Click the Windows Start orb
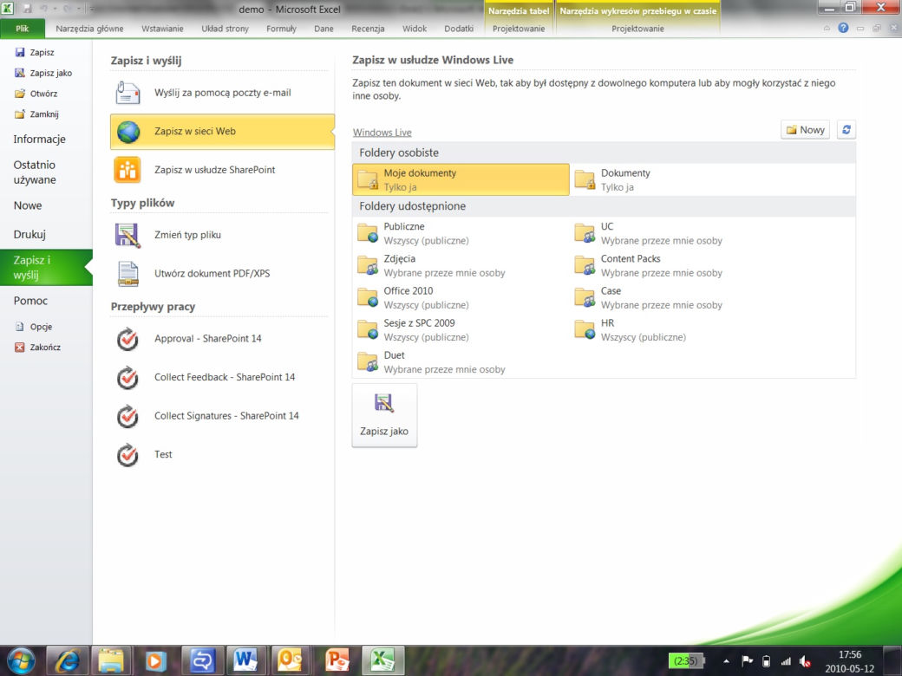902x676 pixels. [x=22, y=660]
